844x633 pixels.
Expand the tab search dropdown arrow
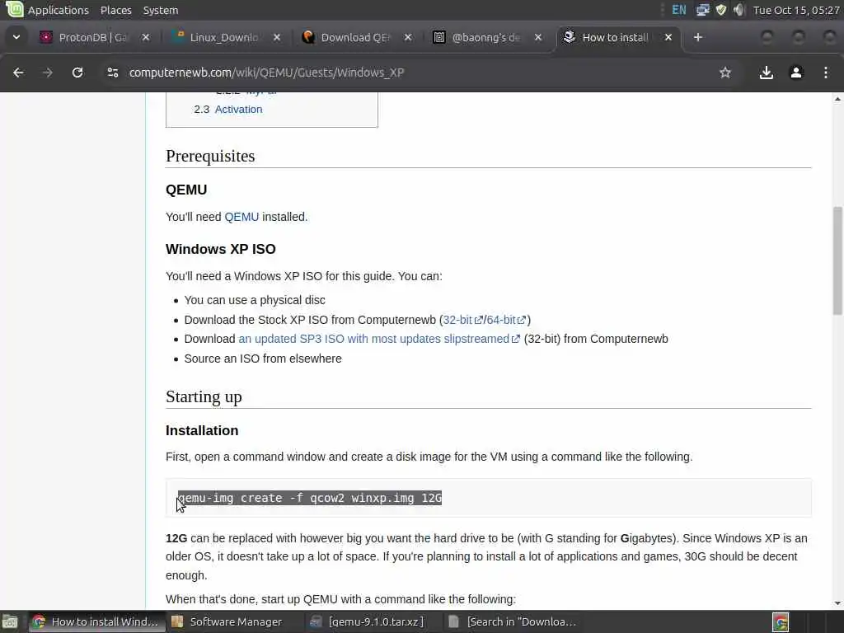[x=16, y=37]
